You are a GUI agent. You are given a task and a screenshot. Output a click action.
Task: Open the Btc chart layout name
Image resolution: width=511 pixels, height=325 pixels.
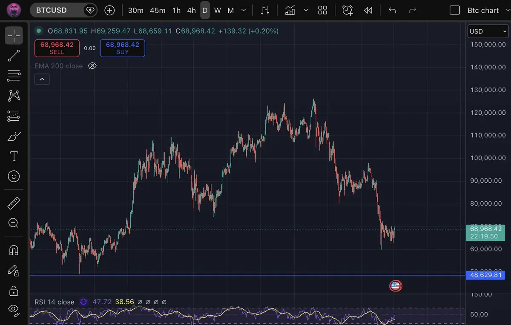coord(483,10)
